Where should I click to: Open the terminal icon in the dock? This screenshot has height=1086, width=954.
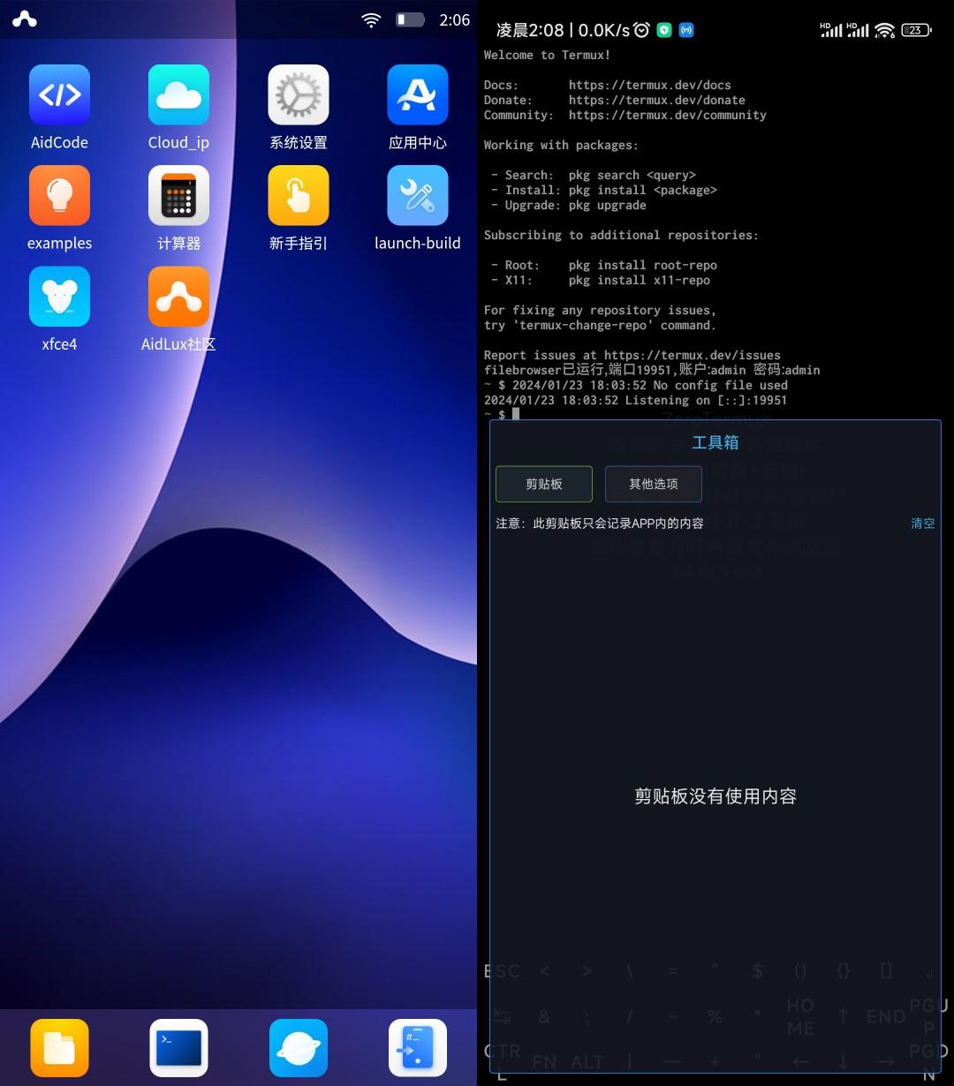click(178, 1047)
